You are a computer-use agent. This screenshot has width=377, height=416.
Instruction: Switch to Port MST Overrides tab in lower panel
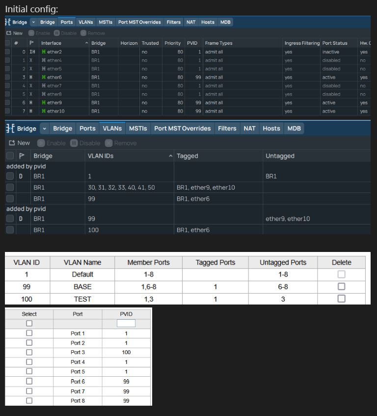183,128
